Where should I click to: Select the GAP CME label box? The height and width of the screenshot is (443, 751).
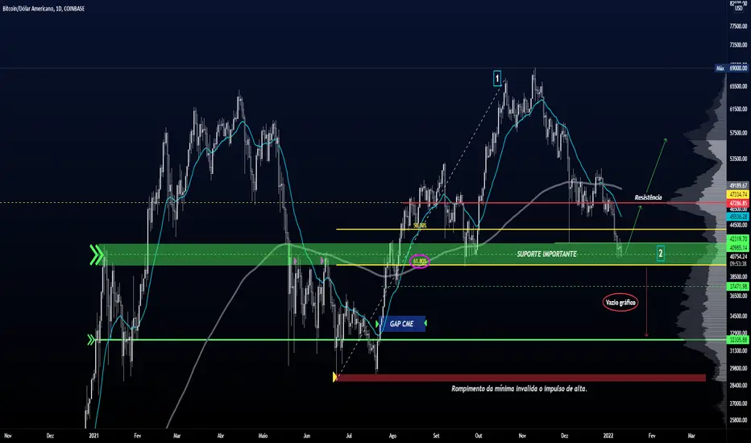pyautogui.click(x=402, y=324)
